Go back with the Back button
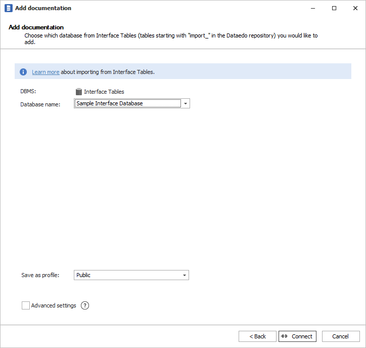This screenshot has width=366, height=348. [x=257, y=336]
